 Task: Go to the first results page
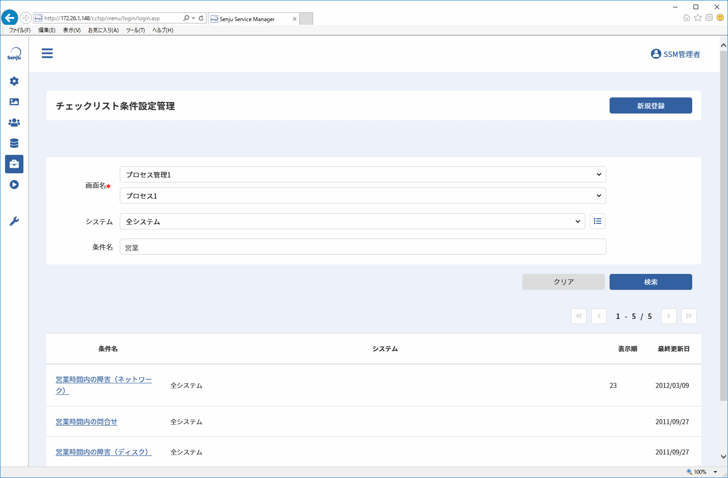pos(579,316)
